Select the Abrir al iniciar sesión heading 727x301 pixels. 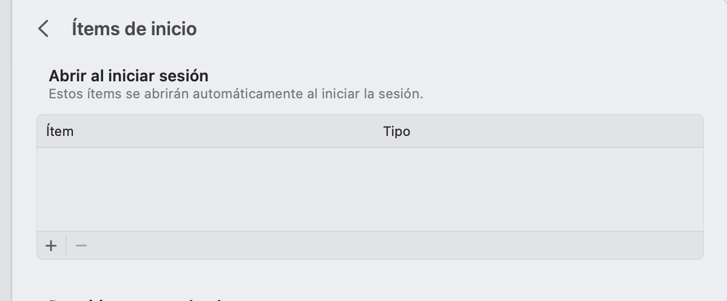pos(128,76)
